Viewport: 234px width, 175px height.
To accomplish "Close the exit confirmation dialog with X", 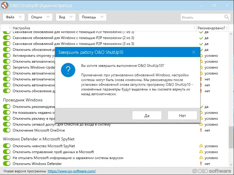I will (193, 52).
